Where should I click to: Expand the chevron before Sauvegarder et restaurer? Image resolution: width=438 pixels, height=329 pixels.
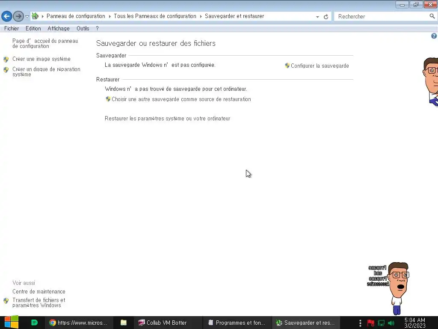[201, 16]
